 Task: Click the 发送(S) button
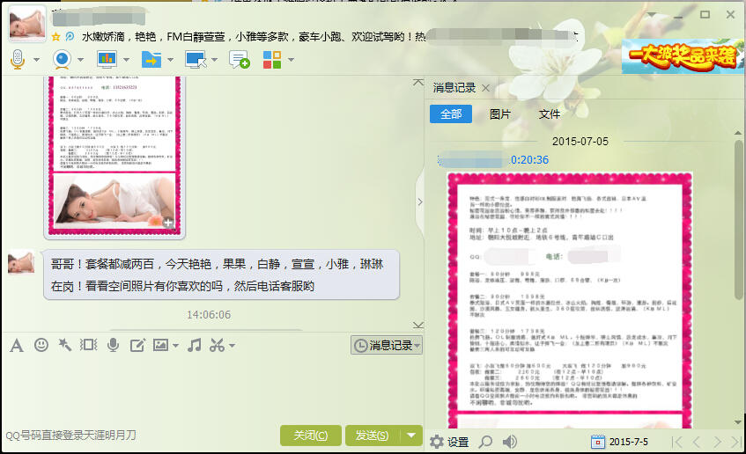pos(373,435)
